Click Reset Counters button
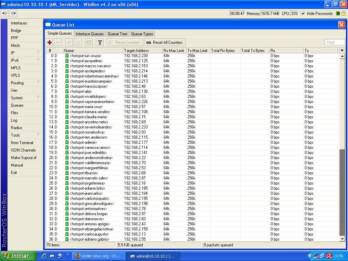This screenshot has width=348, height=261. [125, 42]
